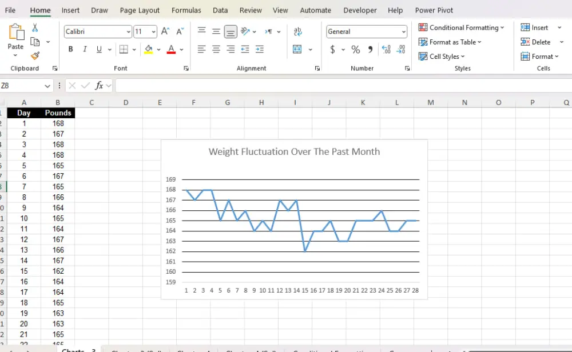Apply a fill color using the paint bucket icon

[x=149, y=49]
